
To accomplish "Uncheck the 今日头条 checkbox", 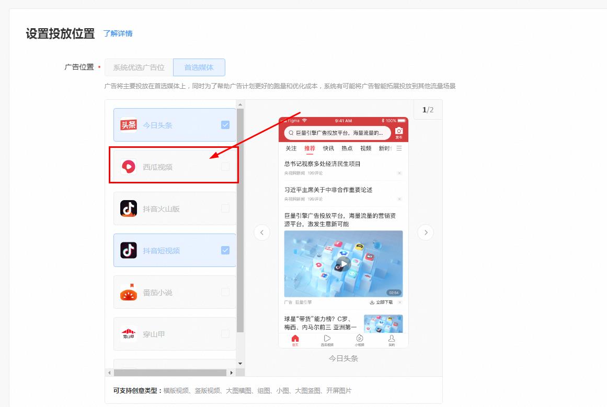I will (x=225, y=125).
